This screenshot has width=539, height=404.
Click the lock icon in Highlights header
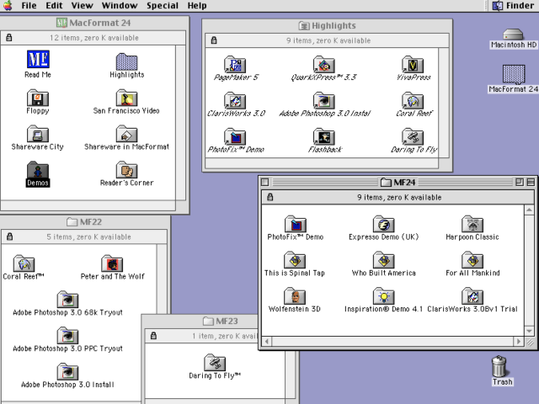(x=214, y=40)
